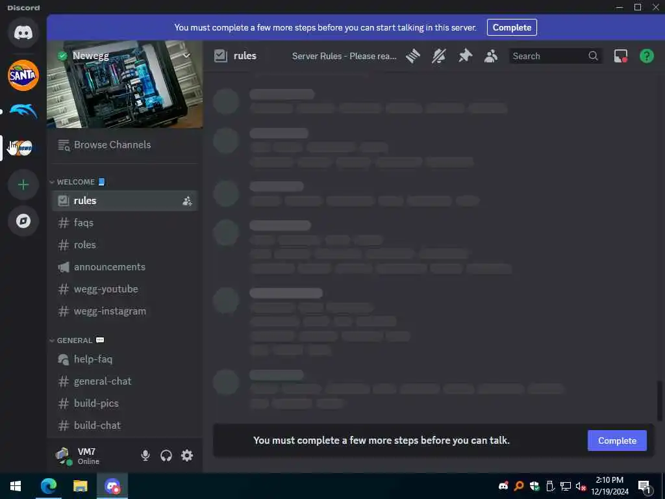Click Complete in the top banner
The height and width of the screenshot is (499, 665).
(512, 27)
